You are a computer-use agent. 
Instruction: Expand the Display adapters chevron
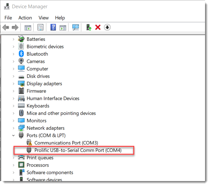pos(13,84)
